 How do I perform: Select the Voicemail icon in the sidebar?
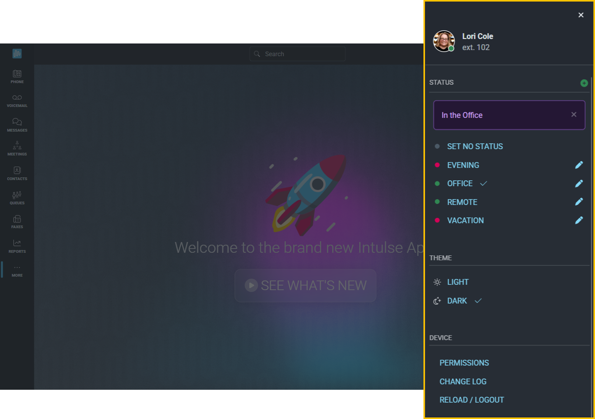(x=17, y=100)
